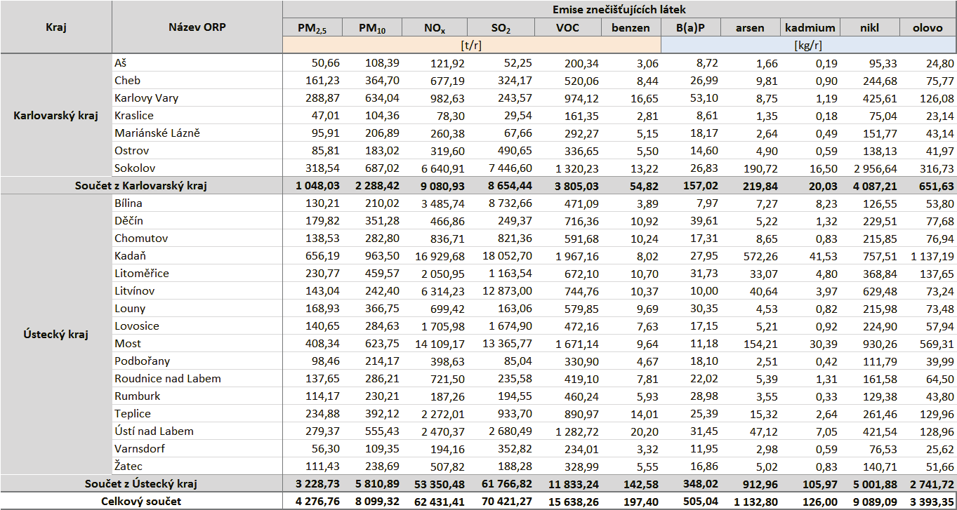
Task: Click the 'Sokolov' row name
Action: pos(135,168)
